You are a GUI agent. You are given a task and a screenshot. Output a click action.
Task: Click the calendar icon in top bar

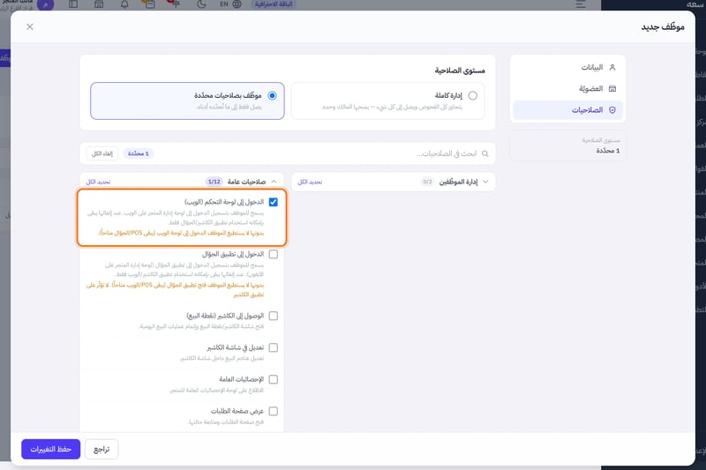click(x=149, y=4)
